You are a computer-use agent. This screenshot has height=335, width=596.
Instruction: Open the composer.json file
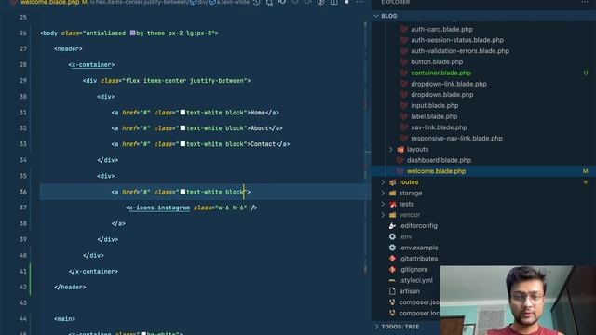pos(419,302)
